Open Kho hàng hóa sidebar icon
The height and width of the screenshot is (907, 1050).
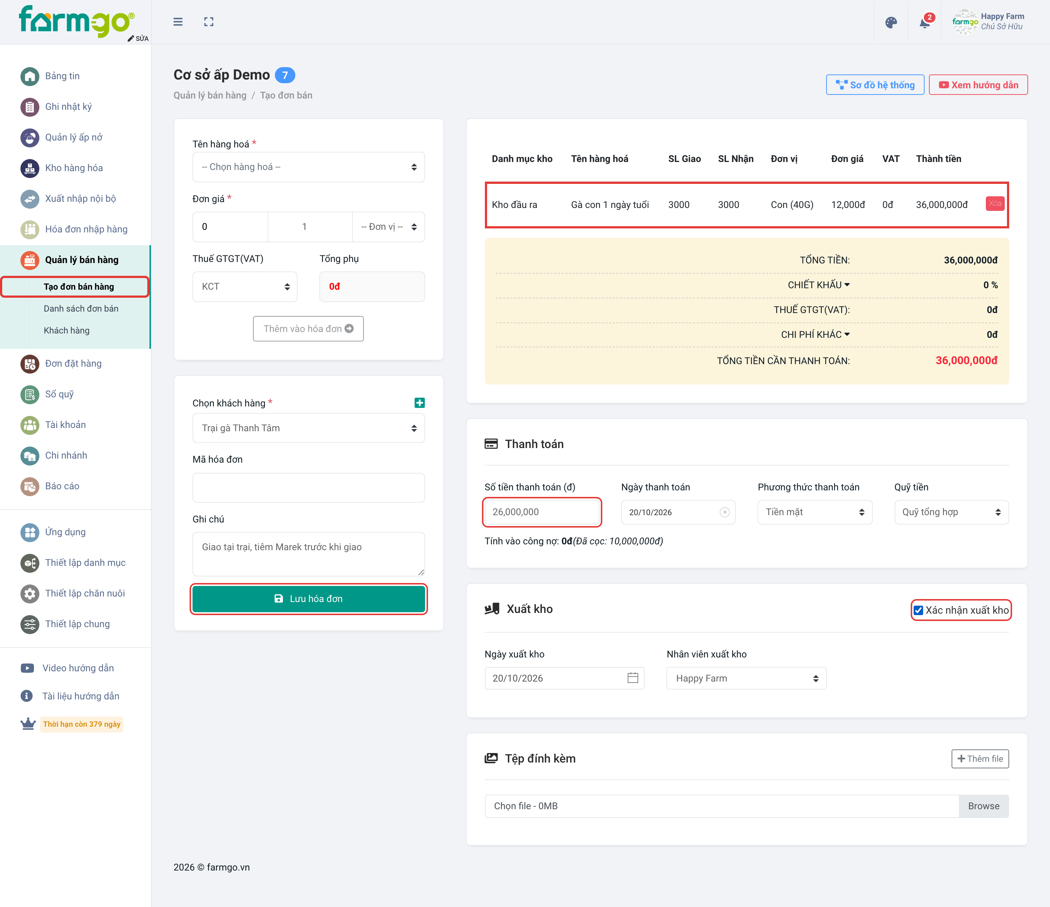coord(30,168)
